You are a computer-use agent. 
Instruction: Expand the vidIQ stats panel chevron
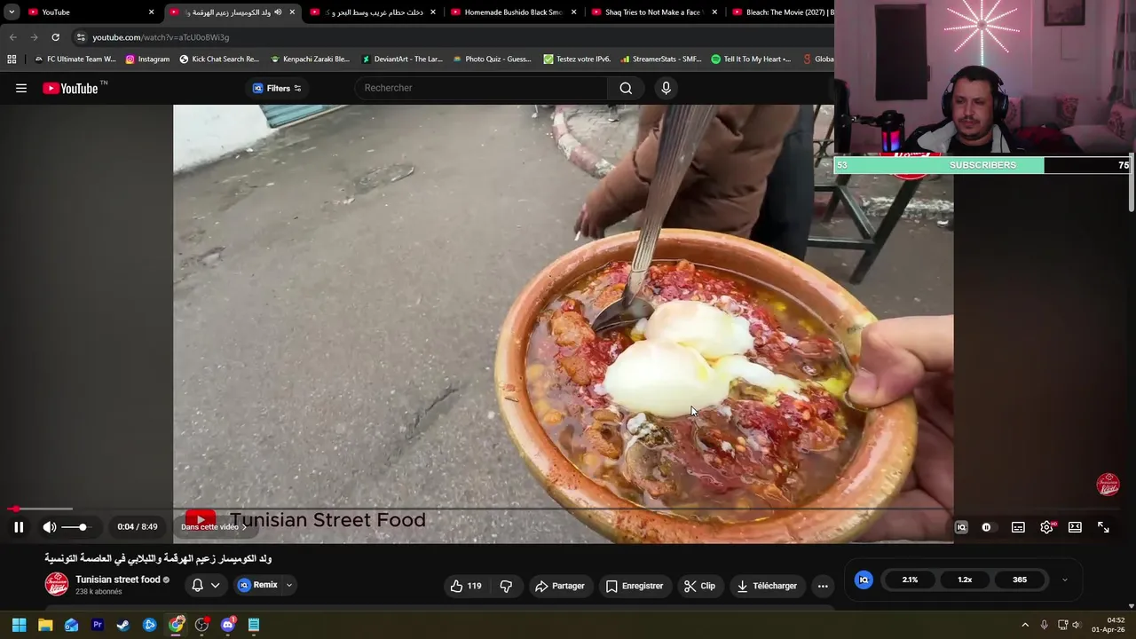pyautogui.click(x=1064, y=580)
